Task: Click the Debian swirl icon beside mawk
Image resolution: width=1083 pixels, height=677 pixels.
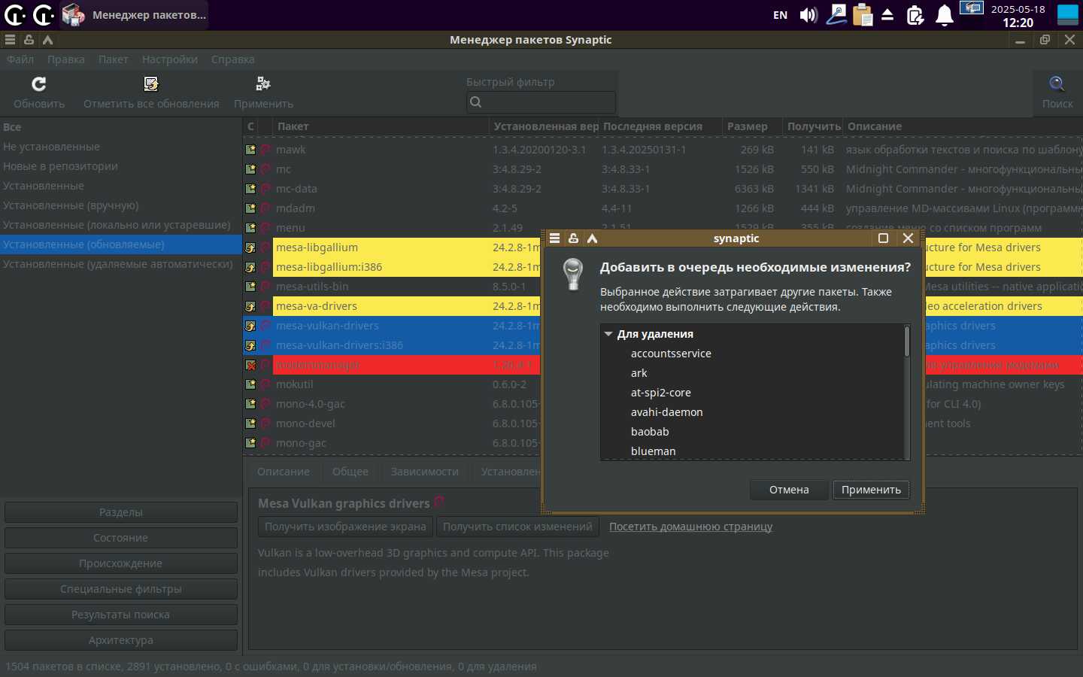Action: point(265,150)
